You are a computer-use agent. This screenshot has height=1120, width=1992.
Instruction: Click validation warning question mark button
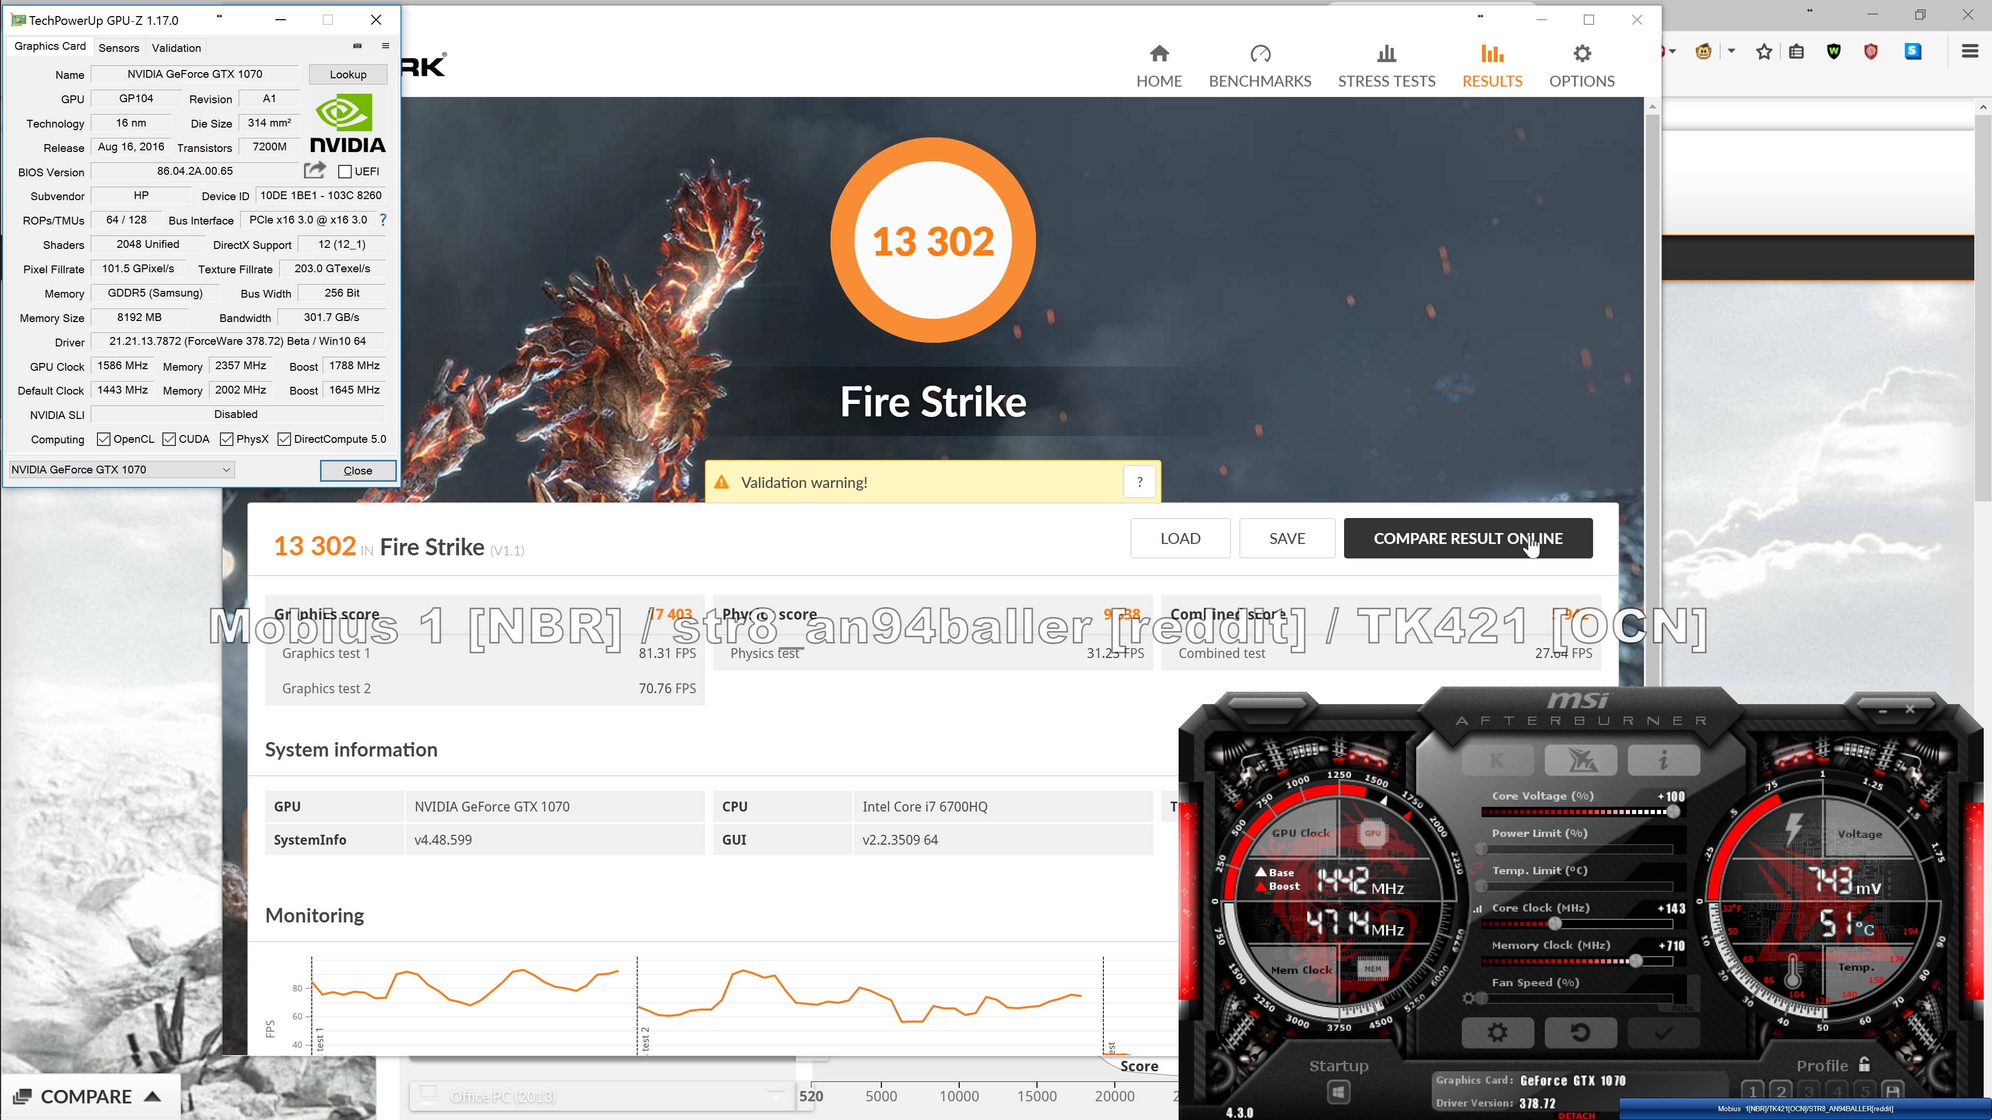pos(1139,482)
